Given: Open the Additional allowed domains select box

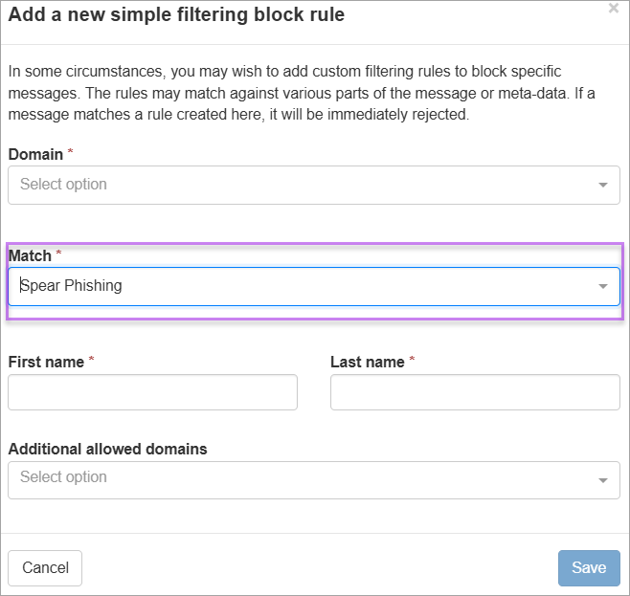Looking at the screenshot, I should pyautogui.click(x=297, y=479).
